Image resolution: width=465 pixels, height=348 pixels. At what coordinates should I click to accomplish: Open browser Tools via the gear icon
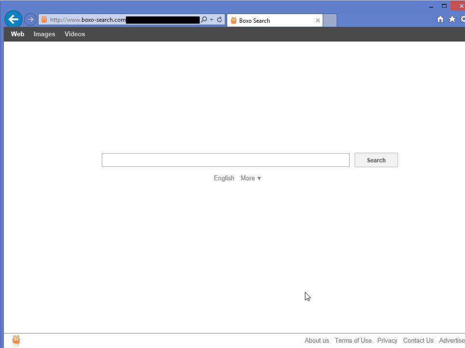[462, 19]
